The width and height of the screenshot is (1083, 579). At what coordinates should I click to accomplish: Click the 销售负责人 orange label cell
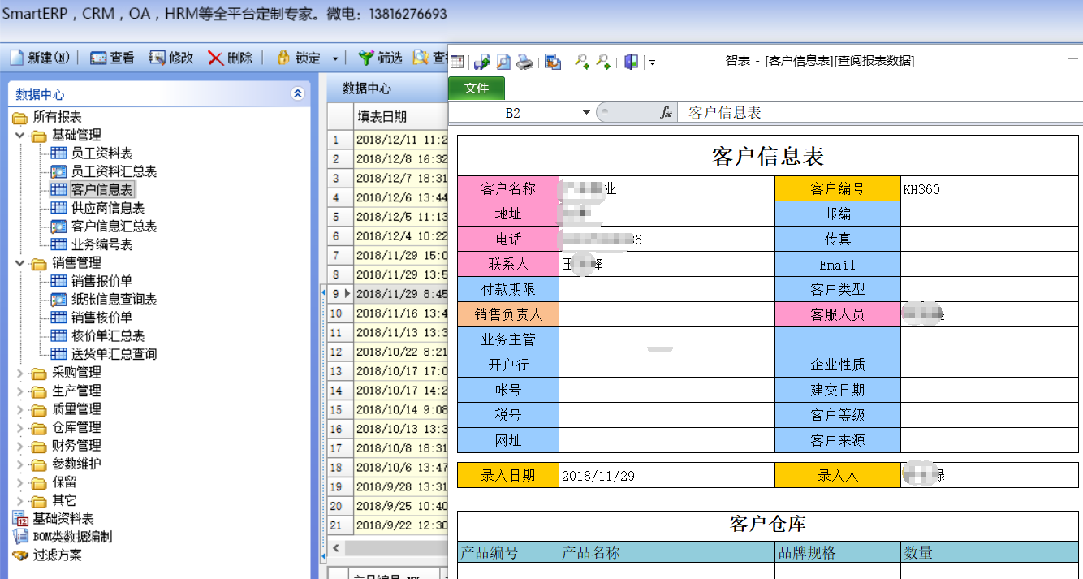coord(508,314)
